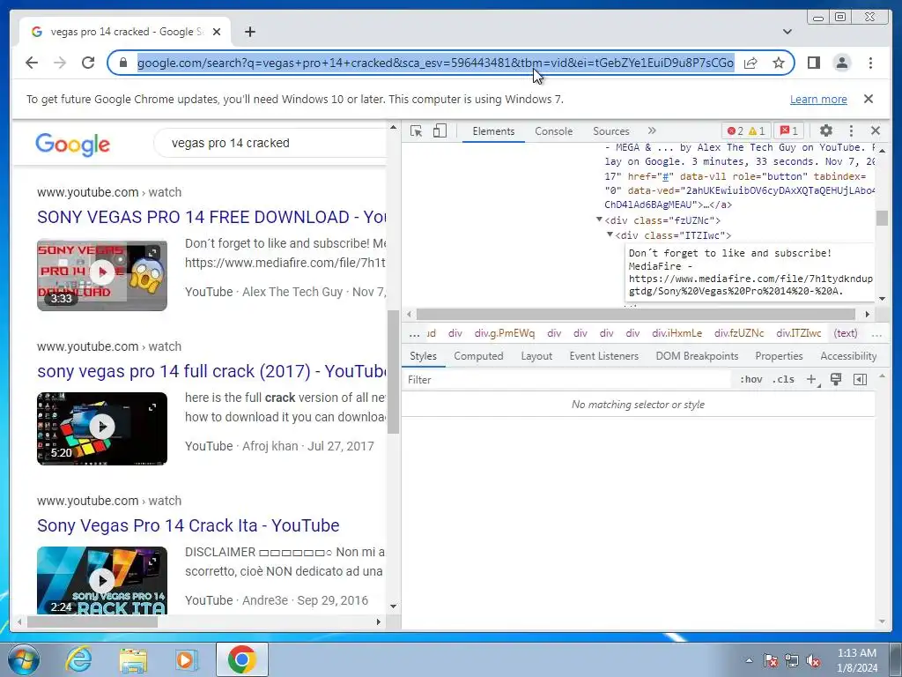Switch to the Computed tab
Screen dimensions: 902x677
pos(478,356)
